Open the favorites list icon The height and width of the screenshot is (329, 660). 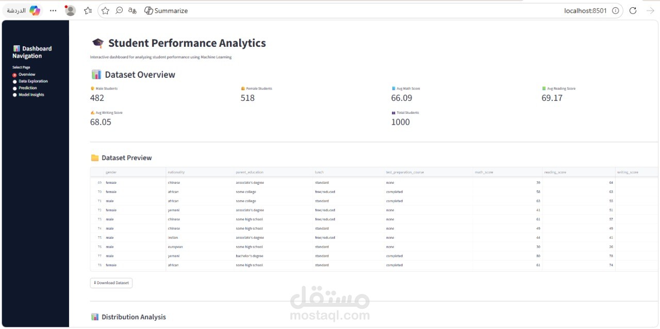click(x=88, y=10)
